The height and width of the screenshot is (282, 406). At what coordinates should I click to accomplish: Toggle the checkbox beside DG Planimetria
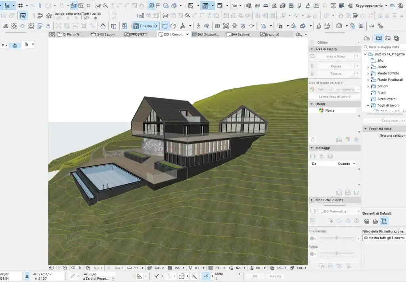point(312,211)
